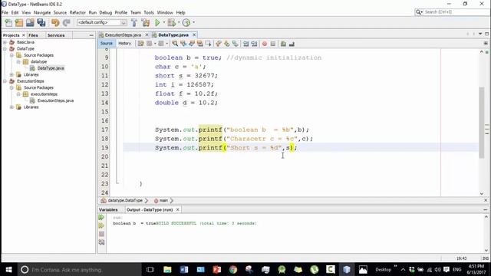
Task: Uncomment selected lines icon
Action: [292, 44]
